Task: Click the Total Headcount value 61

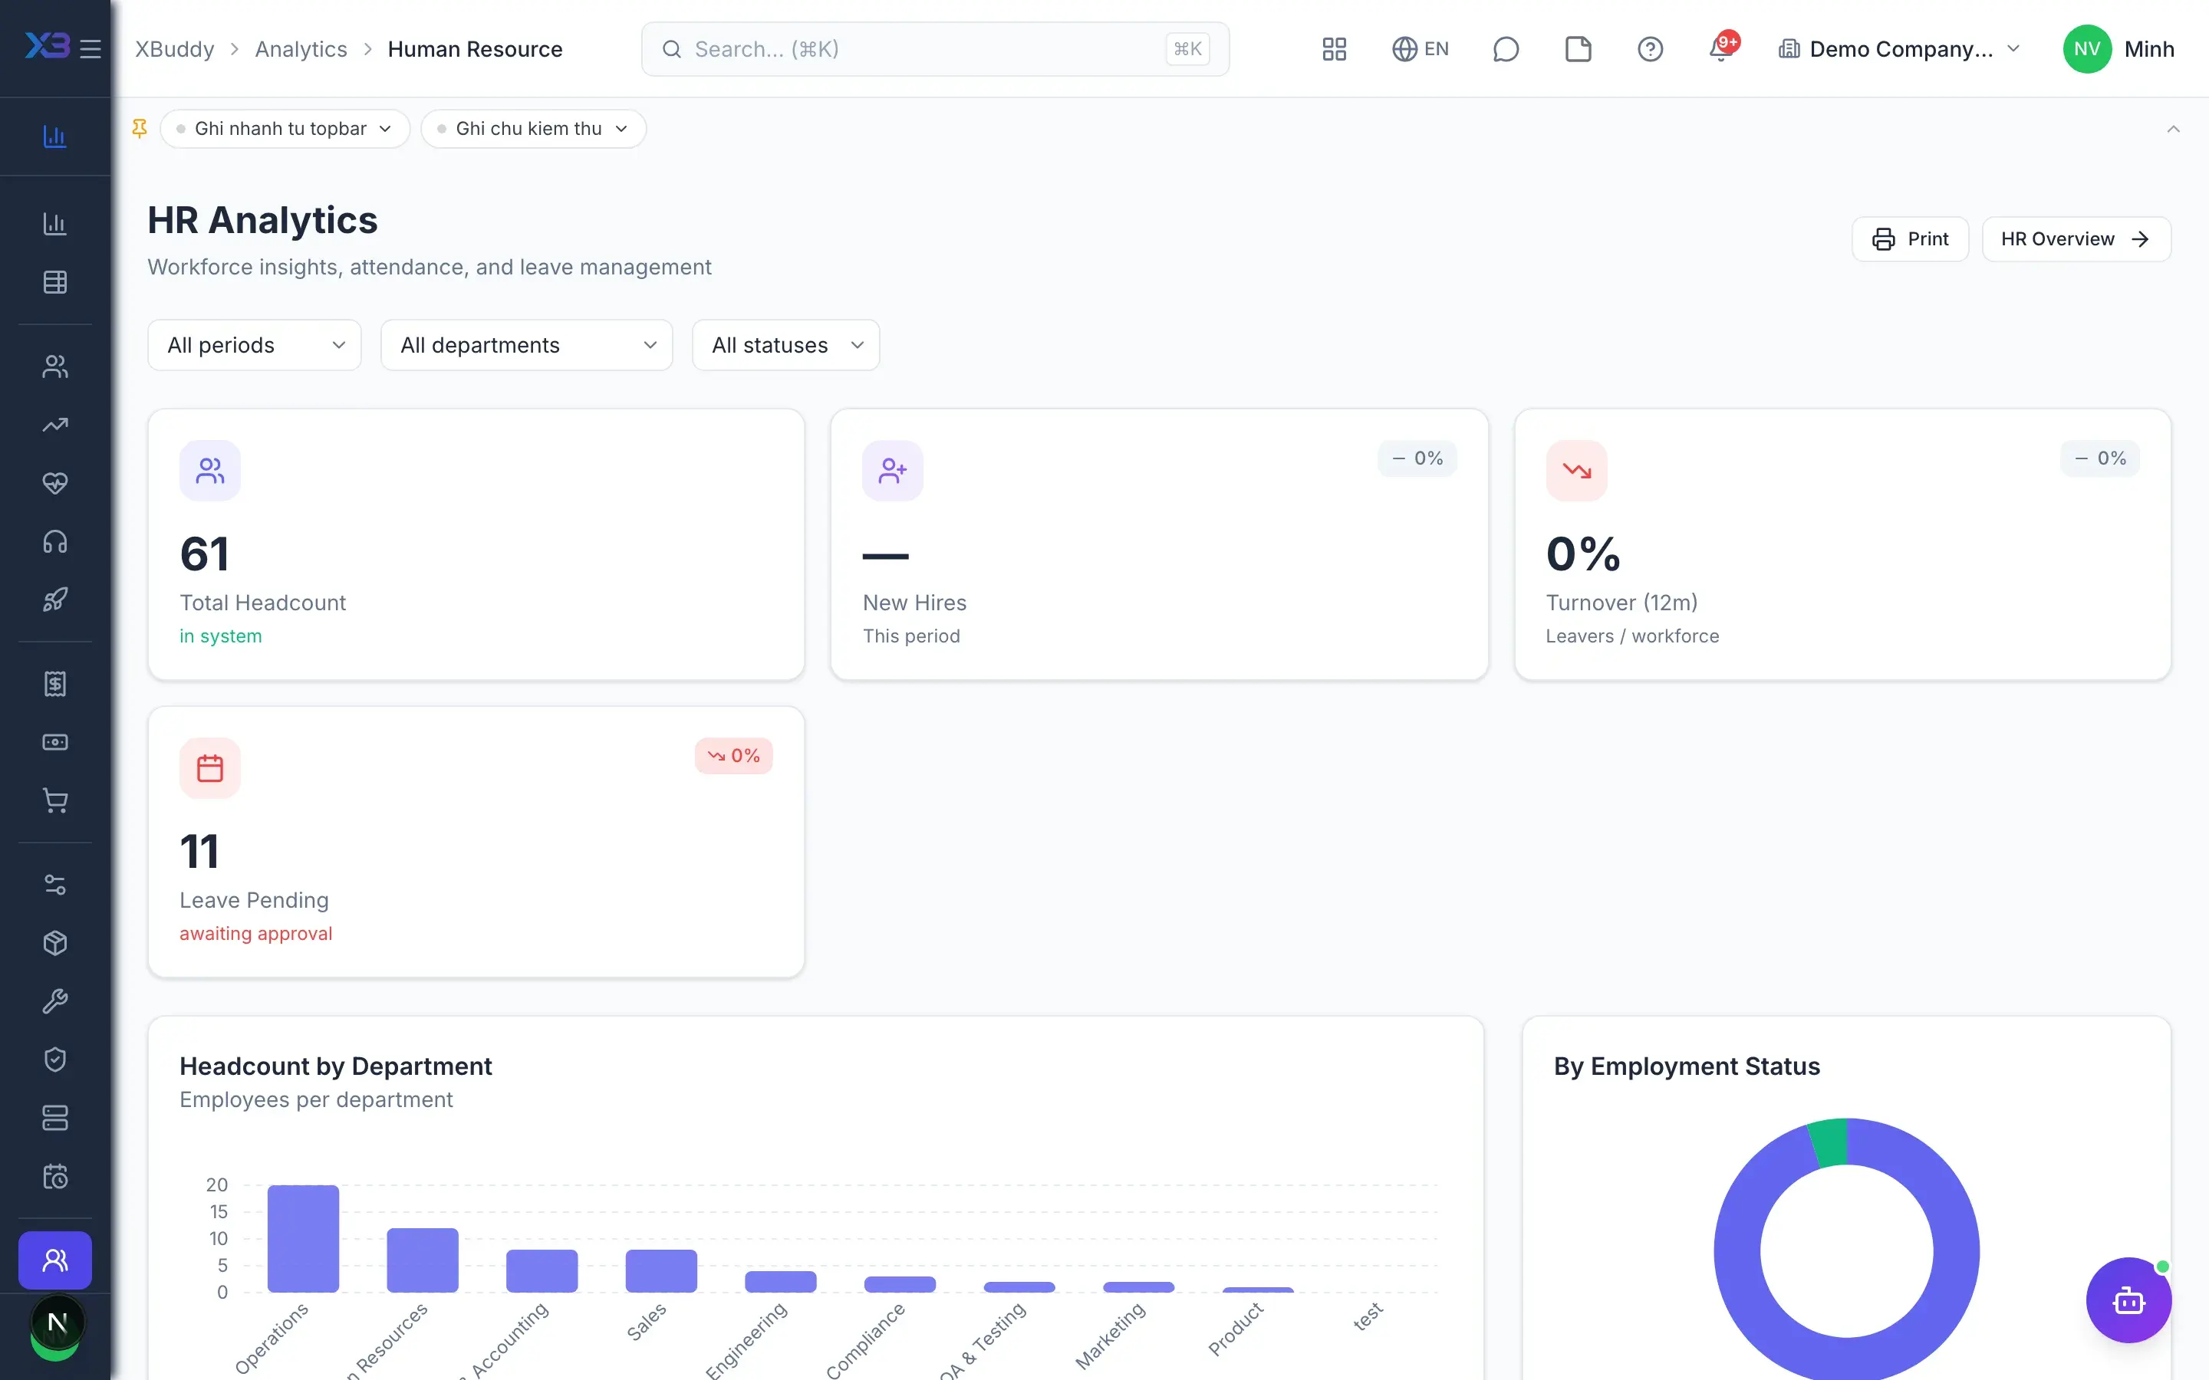Action: 205,554
